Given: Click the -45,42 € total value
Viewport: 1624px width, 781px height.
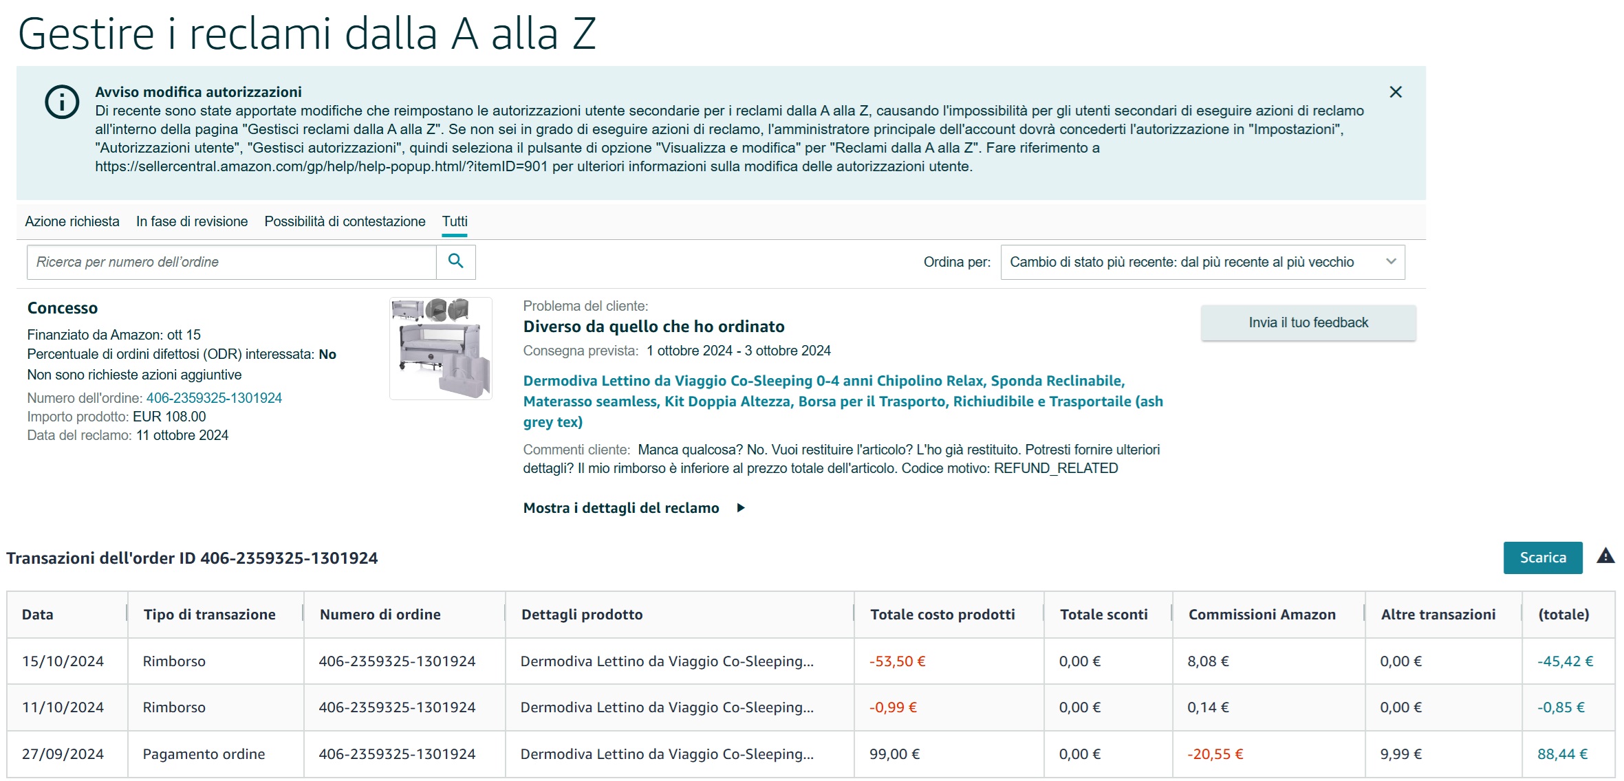Looking at the screenshot, I should (x=1565, y=661).
